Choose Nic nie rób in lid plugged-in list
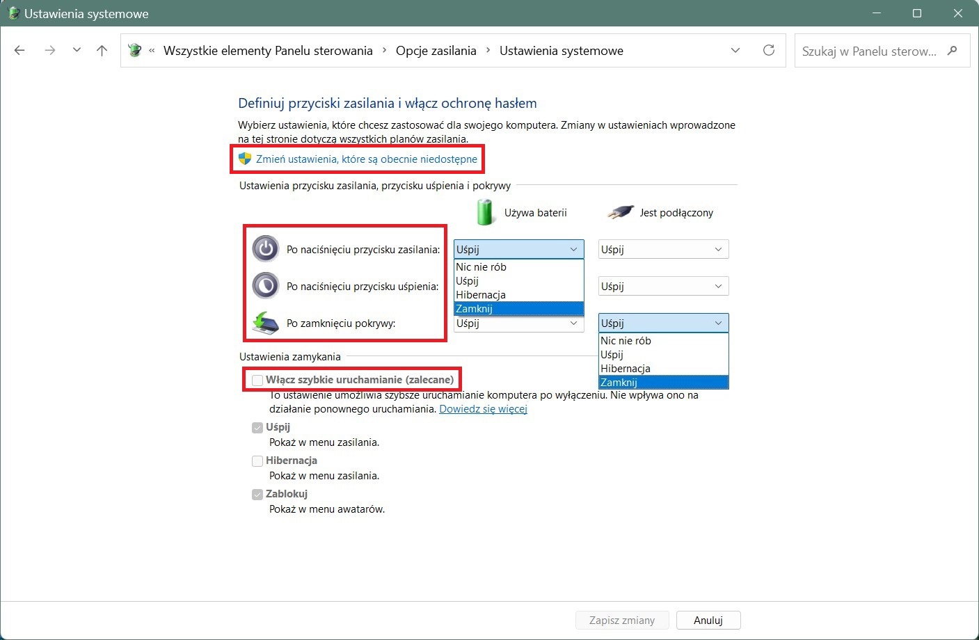Image resolution: width=979 pixels, height=640 pixels. pyautogui.click(x=664, y=341)
